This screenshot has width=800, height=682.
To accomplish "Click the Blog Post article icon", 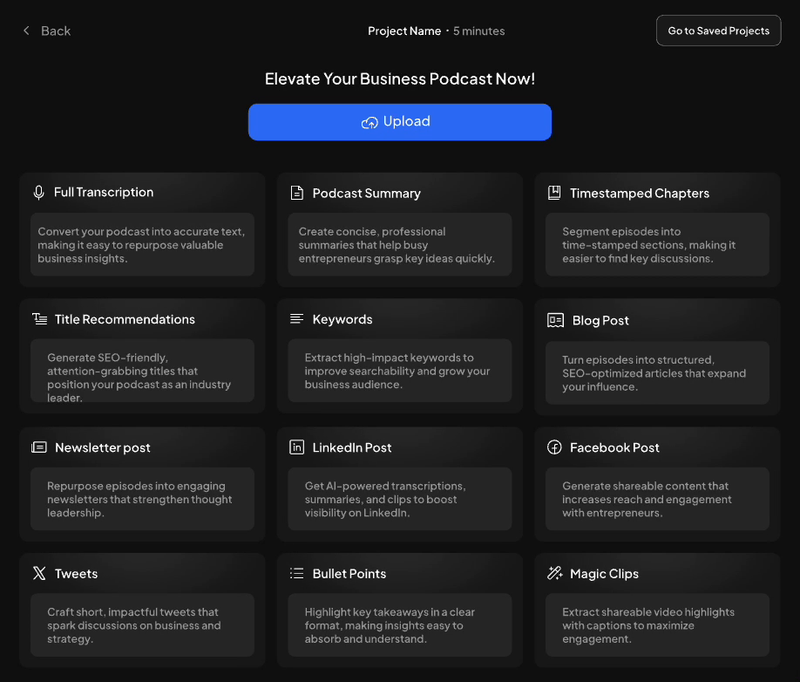I will 555,320.
